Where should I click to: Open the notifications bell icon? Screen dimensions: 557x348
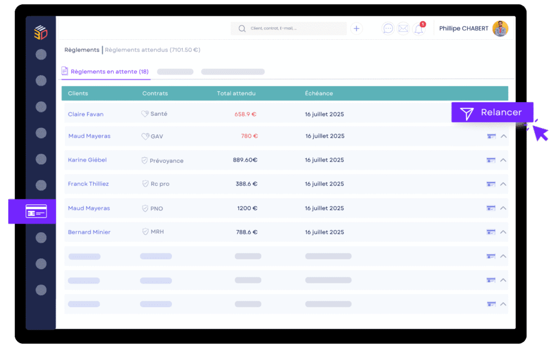pyautogui.click(x=419, y=29)
